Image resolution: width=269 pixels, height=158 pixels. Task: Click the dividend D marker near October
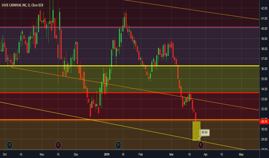coord(10,145)
